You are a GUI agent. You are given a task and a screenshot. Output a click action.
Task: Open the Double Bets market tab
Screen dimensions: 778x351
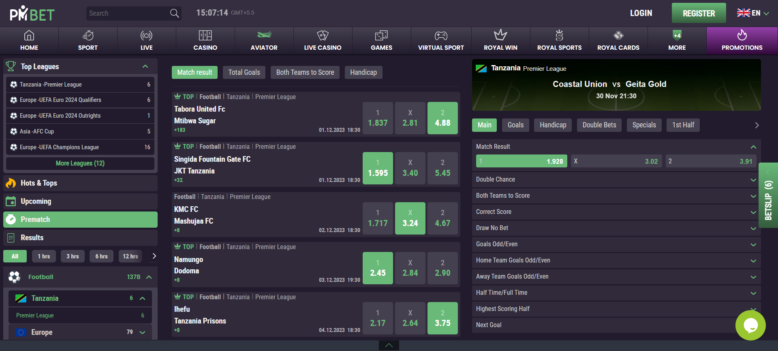599,125
